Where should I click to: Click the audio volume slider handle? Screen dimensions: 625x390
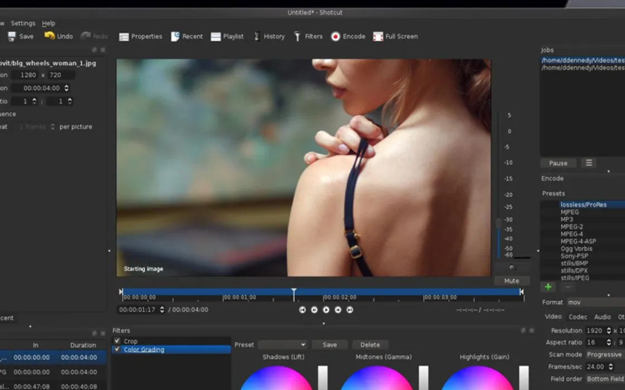pos(498,223)
